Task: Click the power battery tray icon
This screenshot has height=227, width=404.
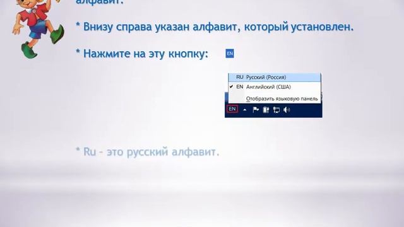Action: tap(266, 110)
